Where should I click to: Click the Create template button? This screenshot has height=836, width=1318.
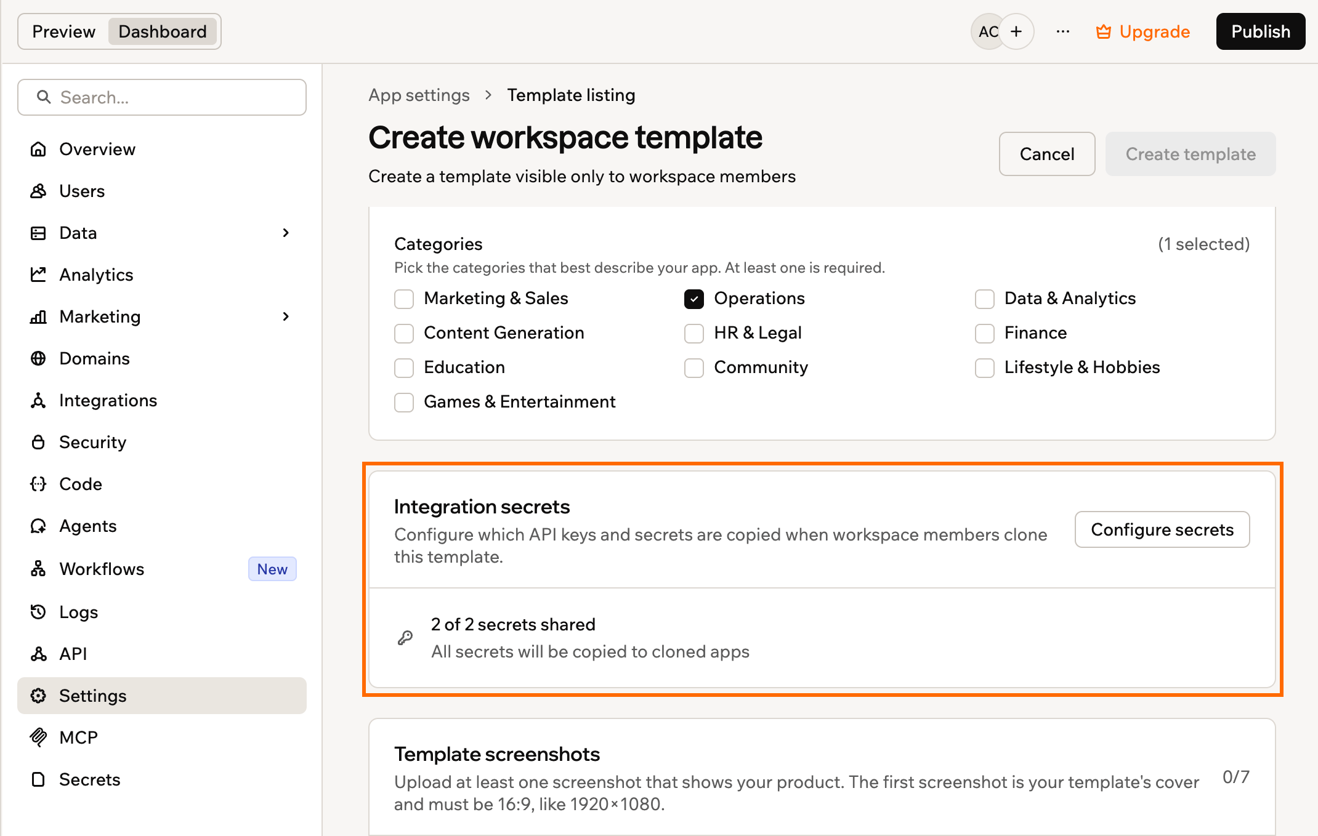point(1191,154)
